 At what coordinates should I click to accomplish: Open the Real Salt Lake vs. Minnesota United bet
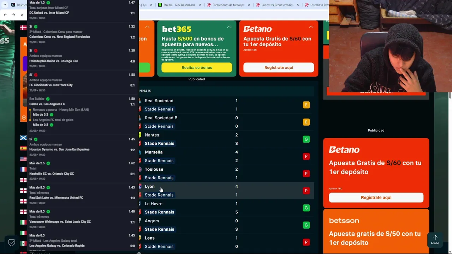[56, 198]
